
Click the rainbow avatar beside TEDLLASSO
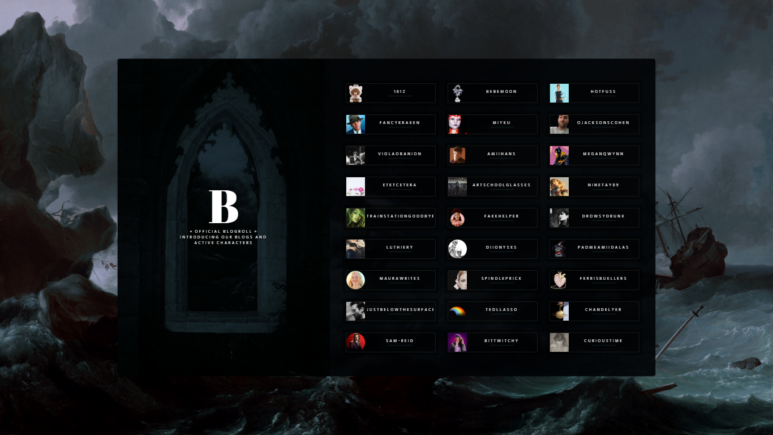pos(457,311)
